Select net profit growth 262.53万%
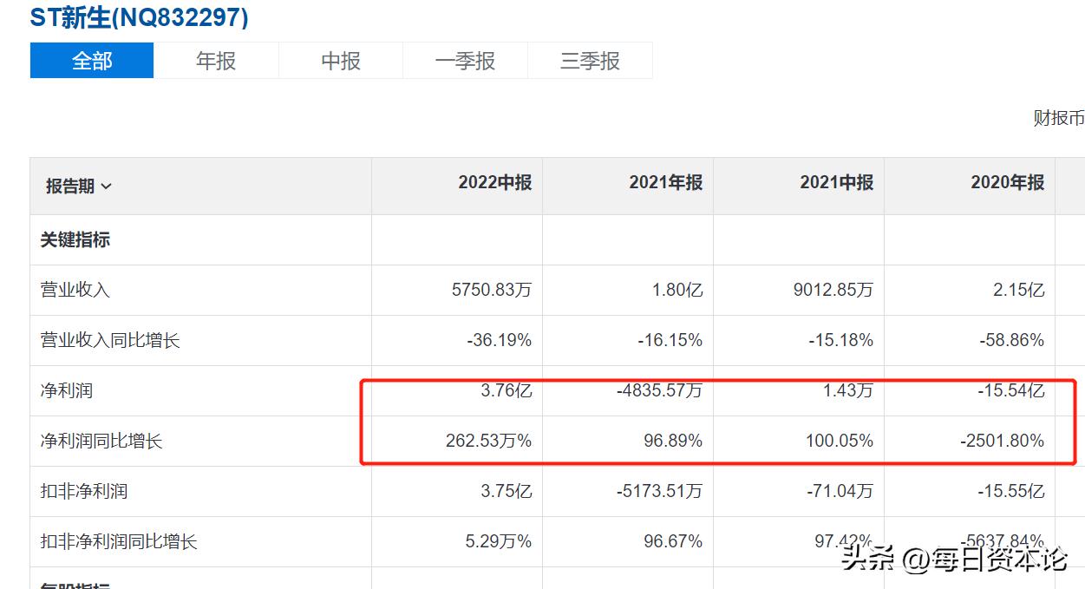The height and width of the screenshot is (589, 1085). (489, 442)
